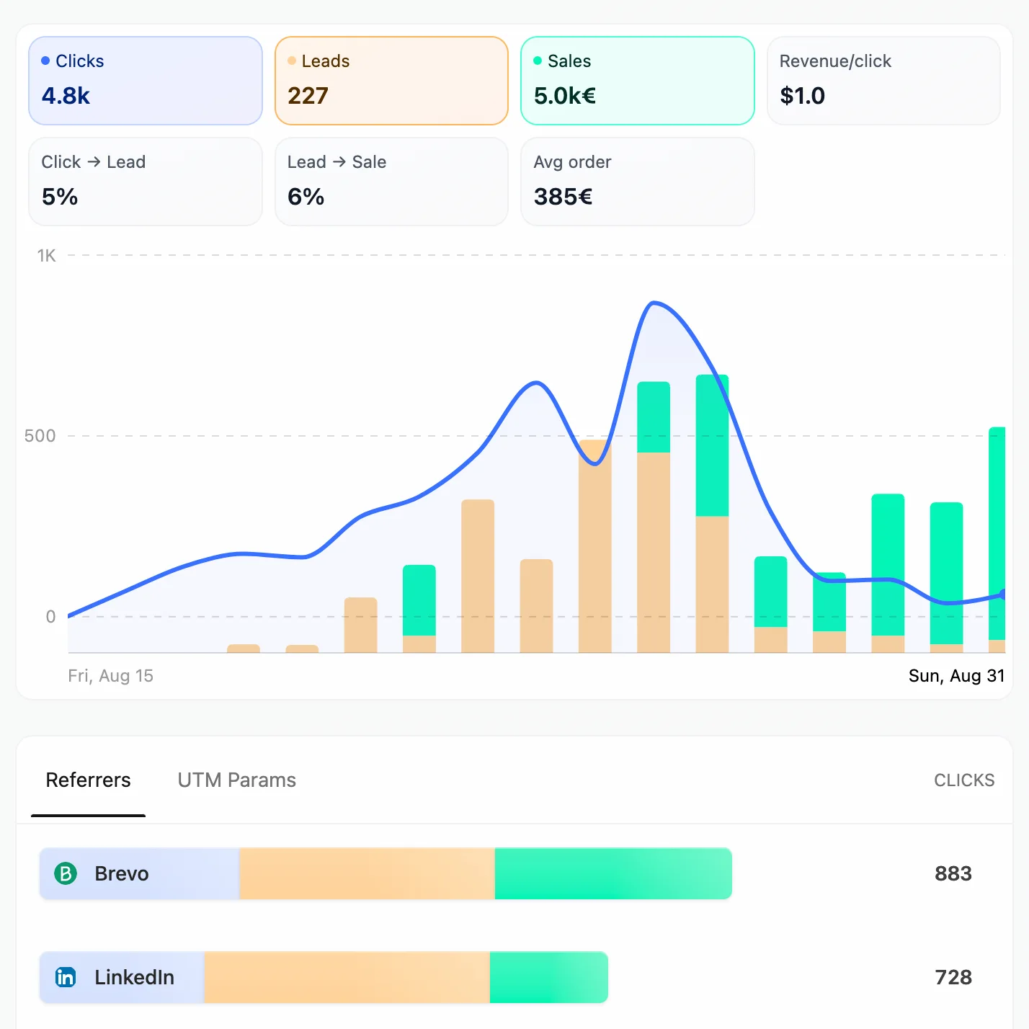
Task: Toggle the Clicks metric card
Action: coord(145,80)
